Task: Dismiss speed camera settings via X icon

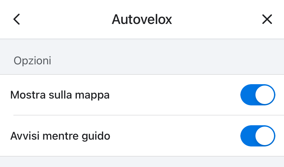Action: click(267, 19)
